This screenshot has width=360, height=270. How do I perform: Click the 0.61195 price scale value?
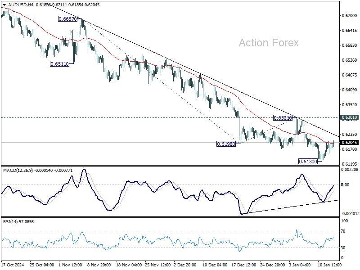point(350,164)
